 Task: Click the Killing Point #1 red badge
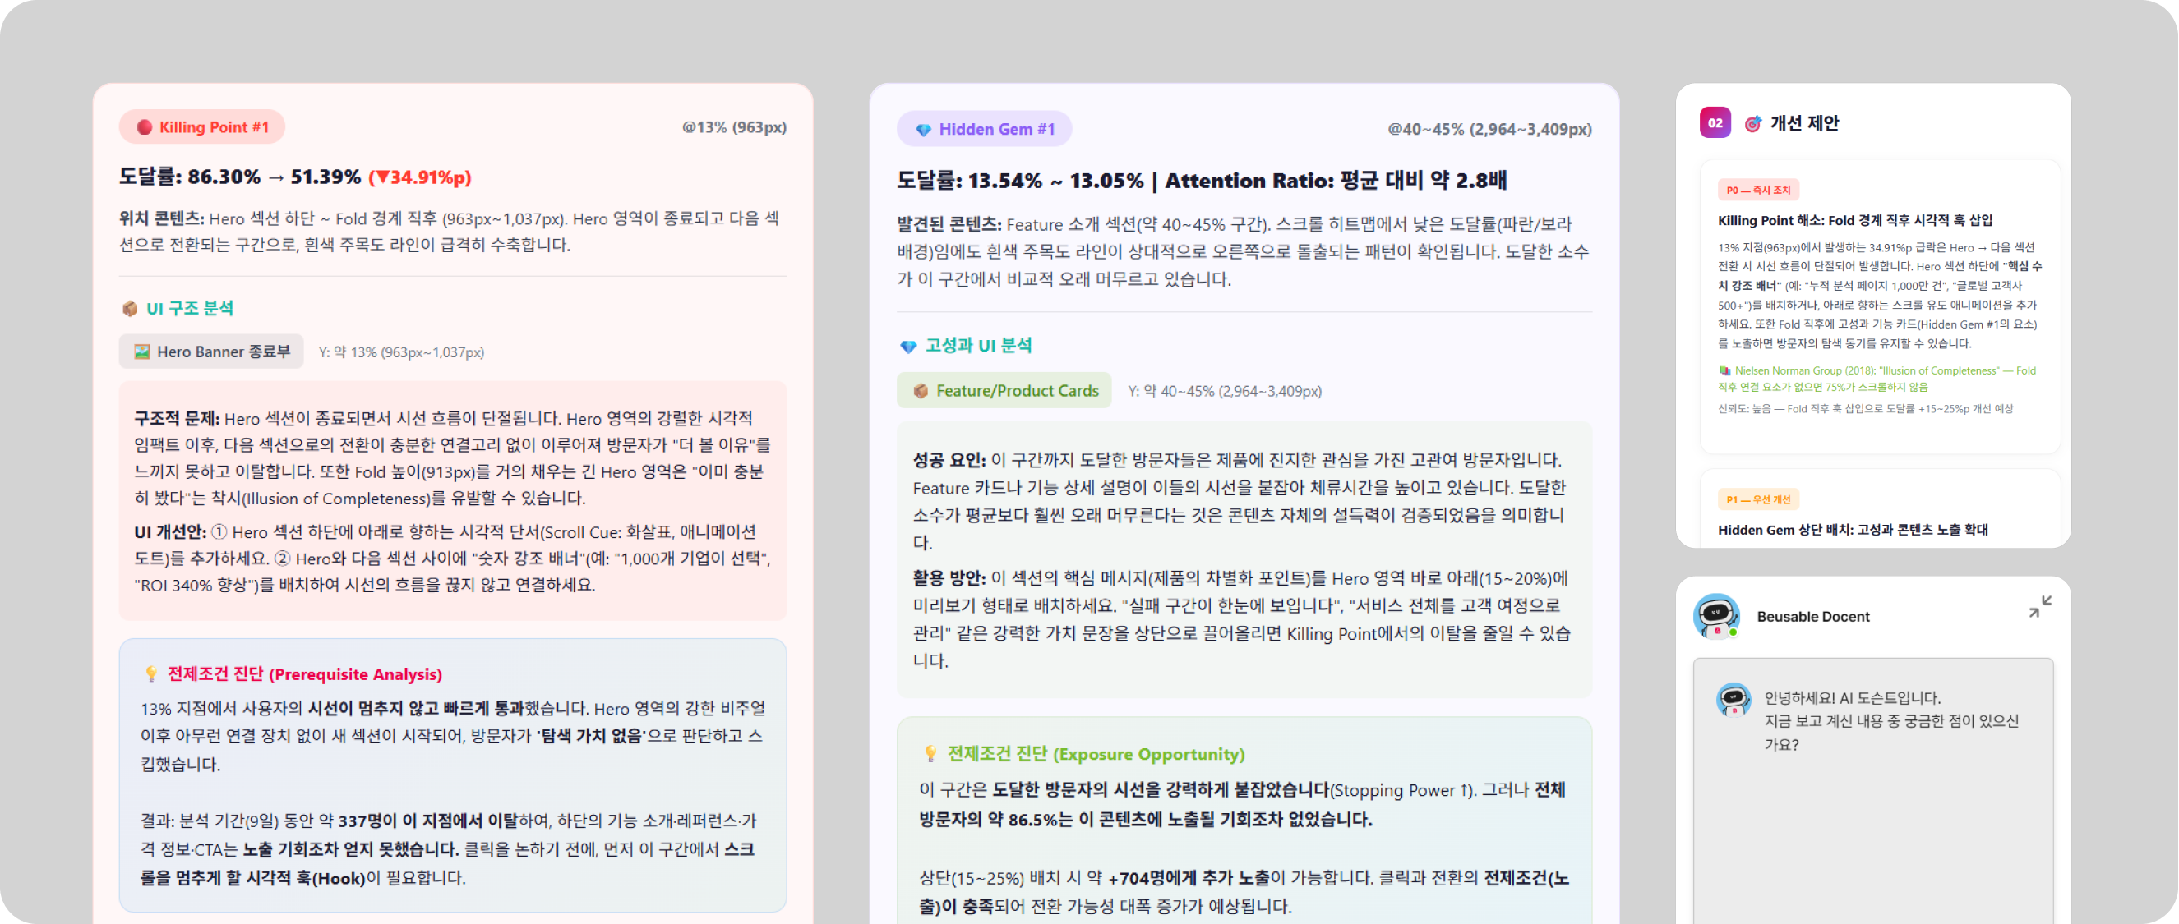pyautogui.click(x=202, y=126)
